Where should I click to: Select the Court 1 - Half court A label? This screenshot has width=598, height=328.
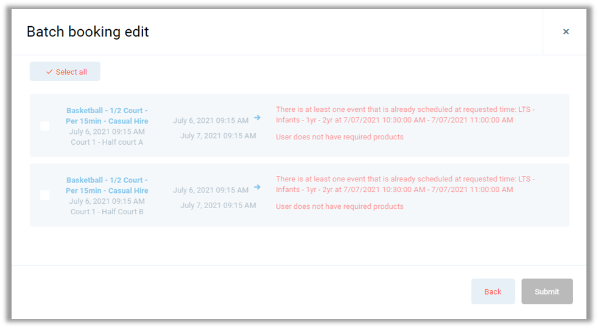coord(107,142)
